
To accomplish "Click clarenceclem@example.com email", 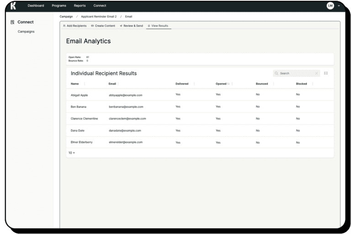I will 128,119.
